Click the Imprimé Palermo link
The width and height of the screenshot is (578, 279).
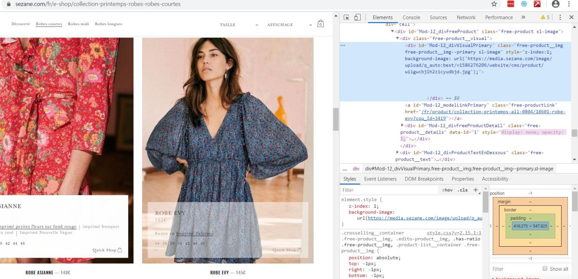[195, 233]
